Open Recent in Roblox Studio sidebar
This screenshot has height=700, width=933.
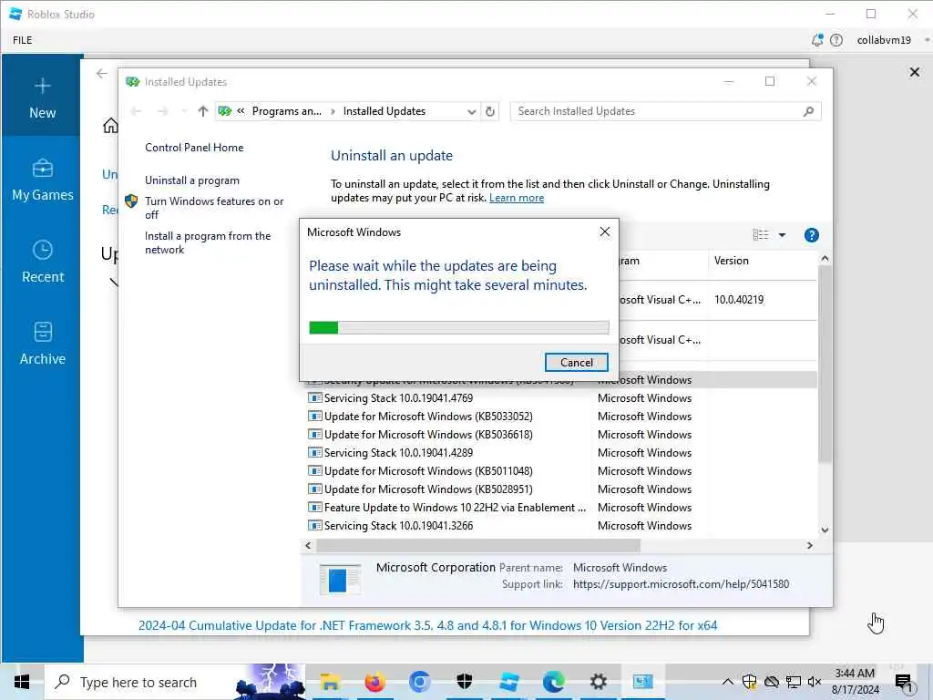point(42,262)
